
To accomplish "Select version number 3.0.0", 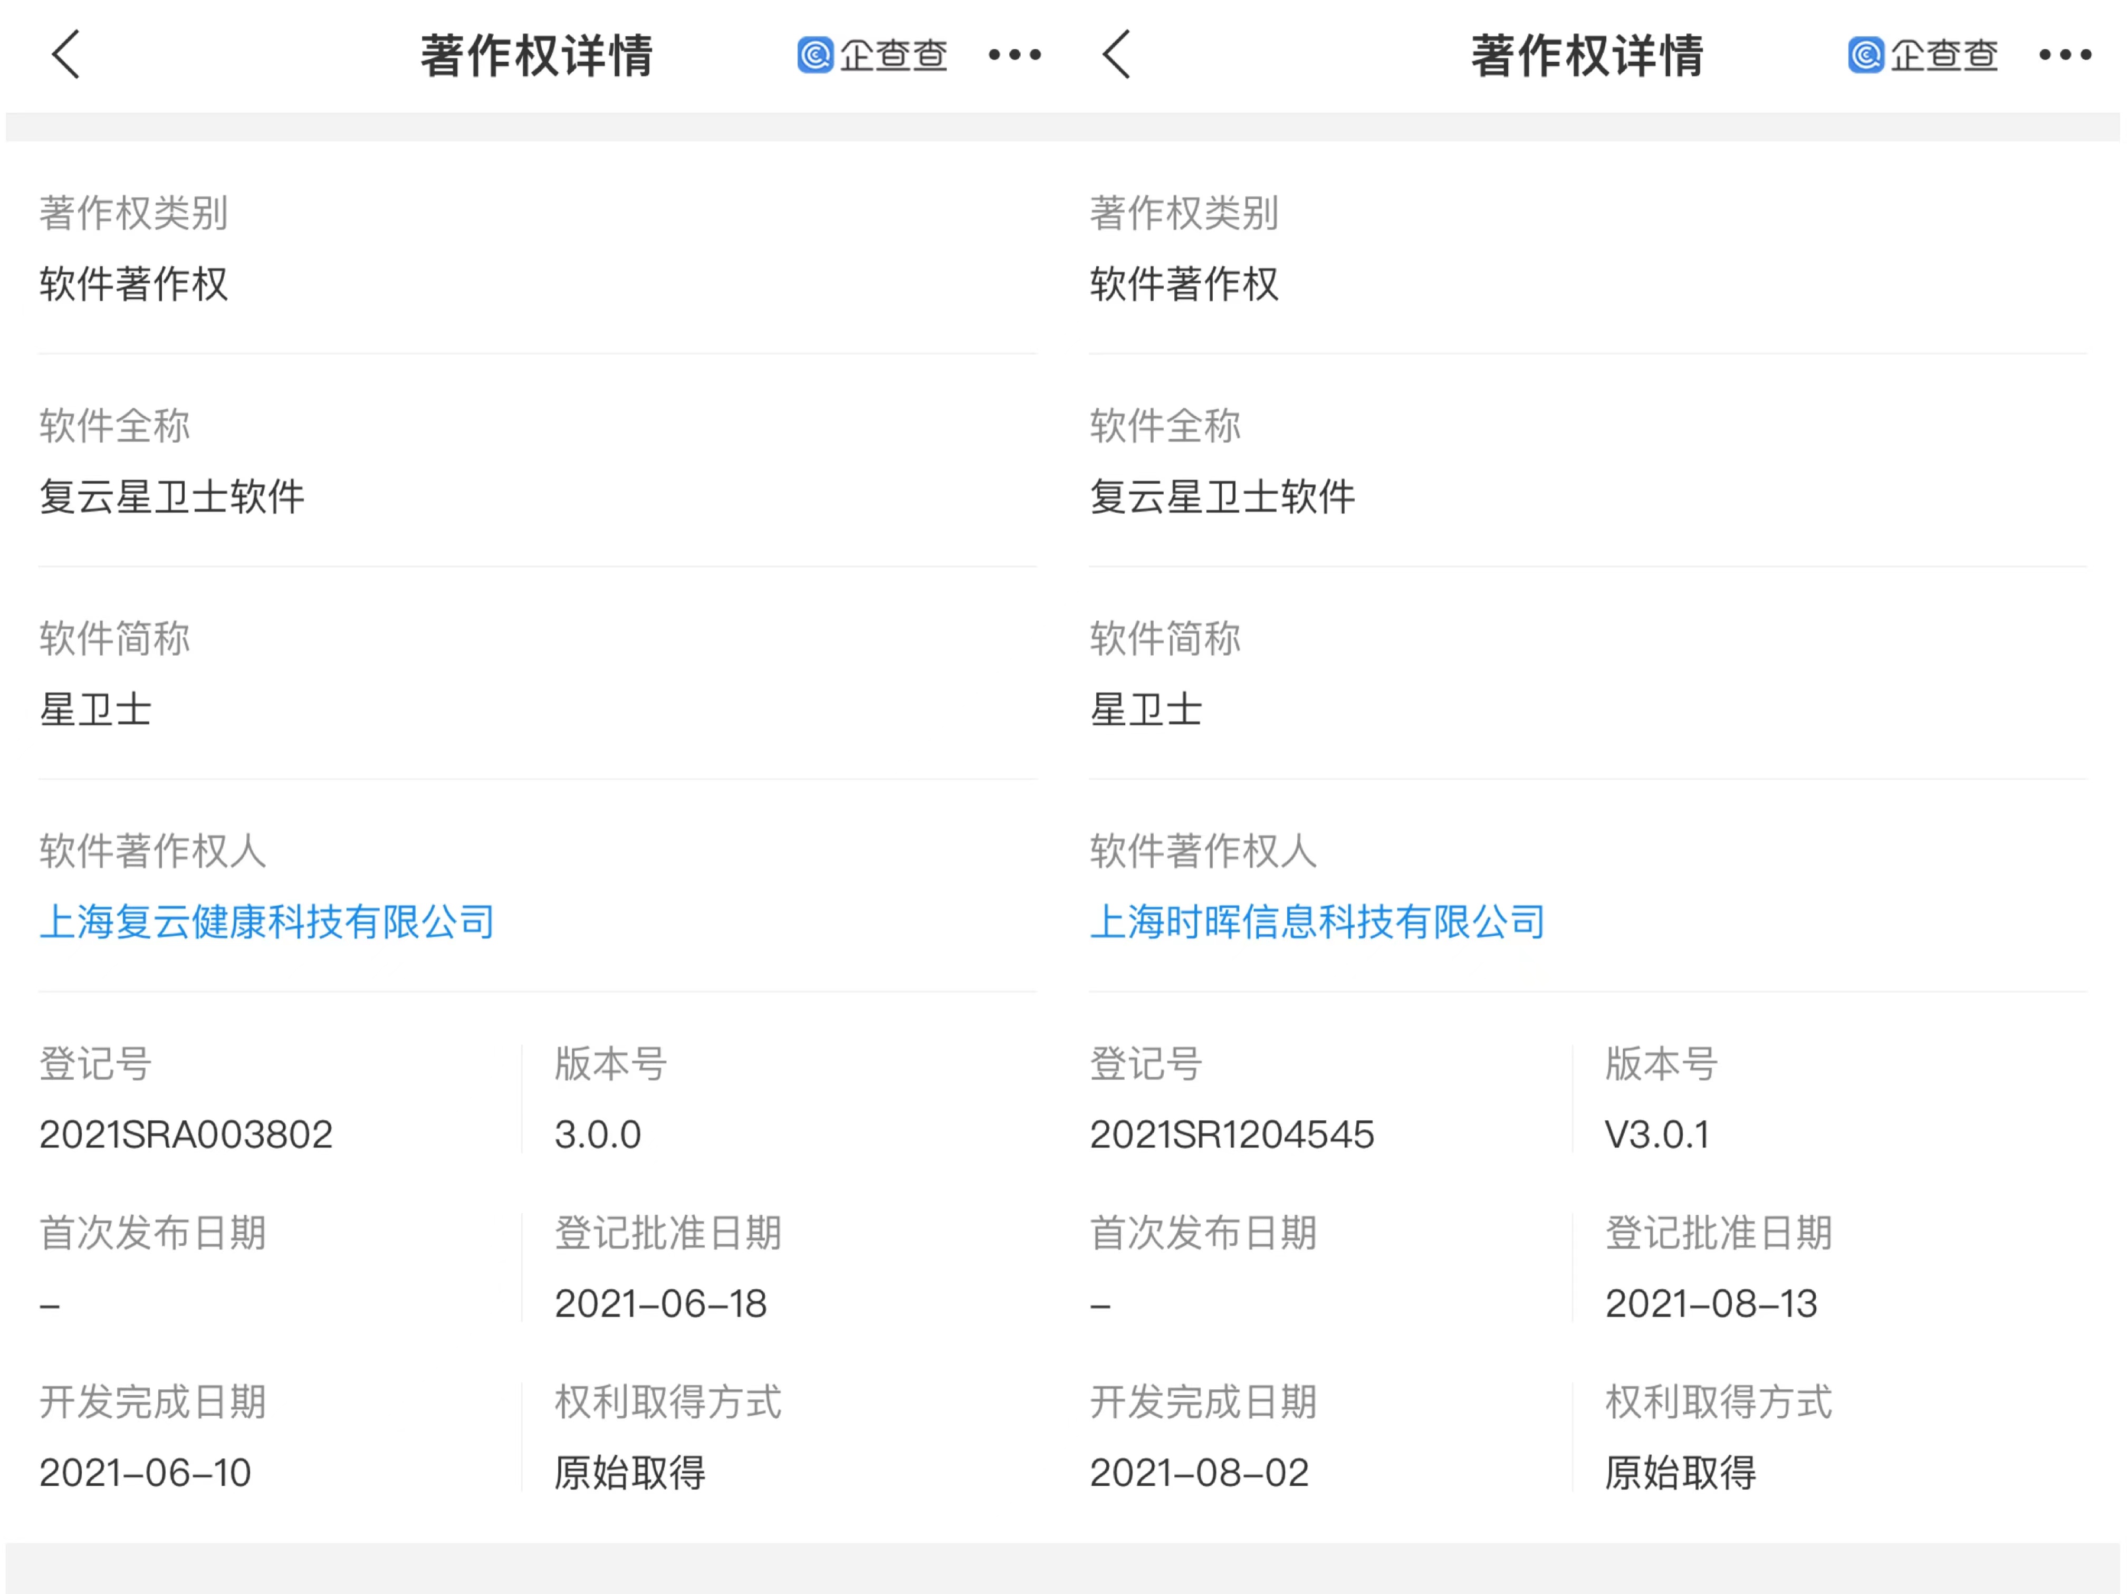I will (598, 1135).
